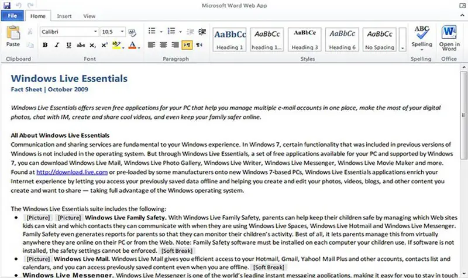Viewport: 468px width, 278px height.
Task: Toggle Underline formatting
Action: (x=68, y=45)
